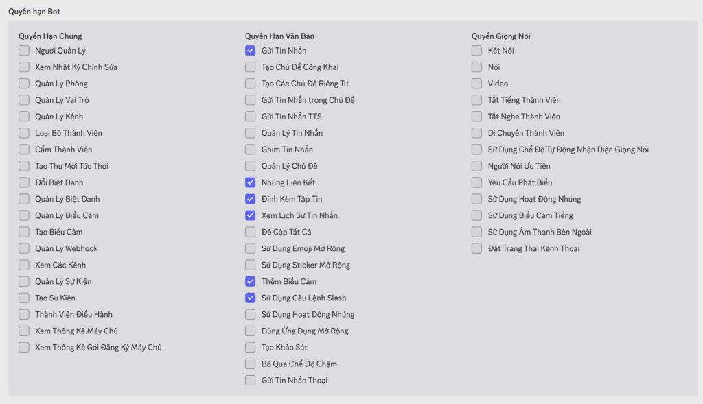Viewport: 703px width, 404px height.
Task: Tick the Video permission checkbox
Action: pyautogui.click(x=477, y=84)
